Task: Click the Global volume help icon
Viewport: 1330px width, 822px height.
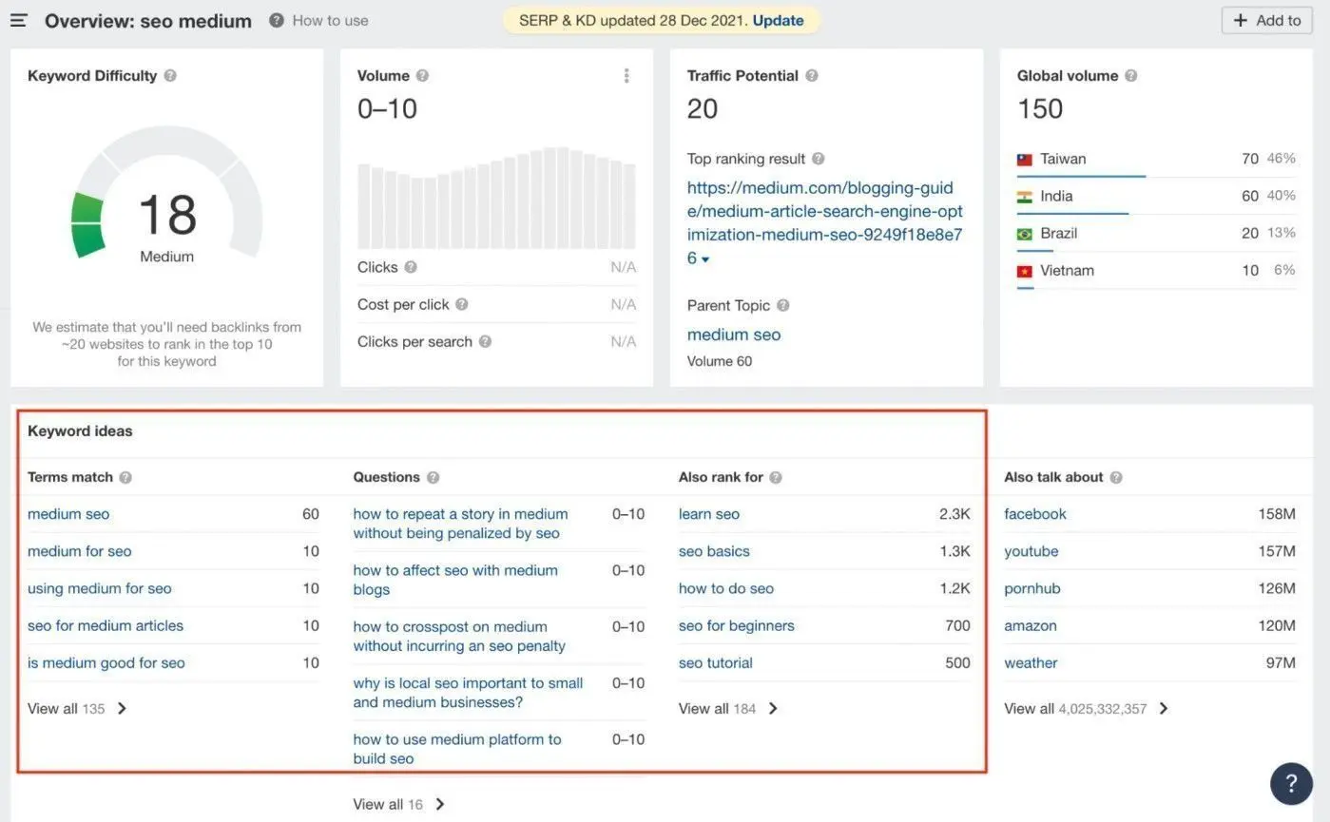Action: point(1130,76)
